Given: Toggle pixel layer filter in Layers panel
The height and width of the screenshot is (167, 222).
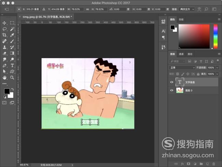Looking at the screenshot, I should [x=190, y=61].
